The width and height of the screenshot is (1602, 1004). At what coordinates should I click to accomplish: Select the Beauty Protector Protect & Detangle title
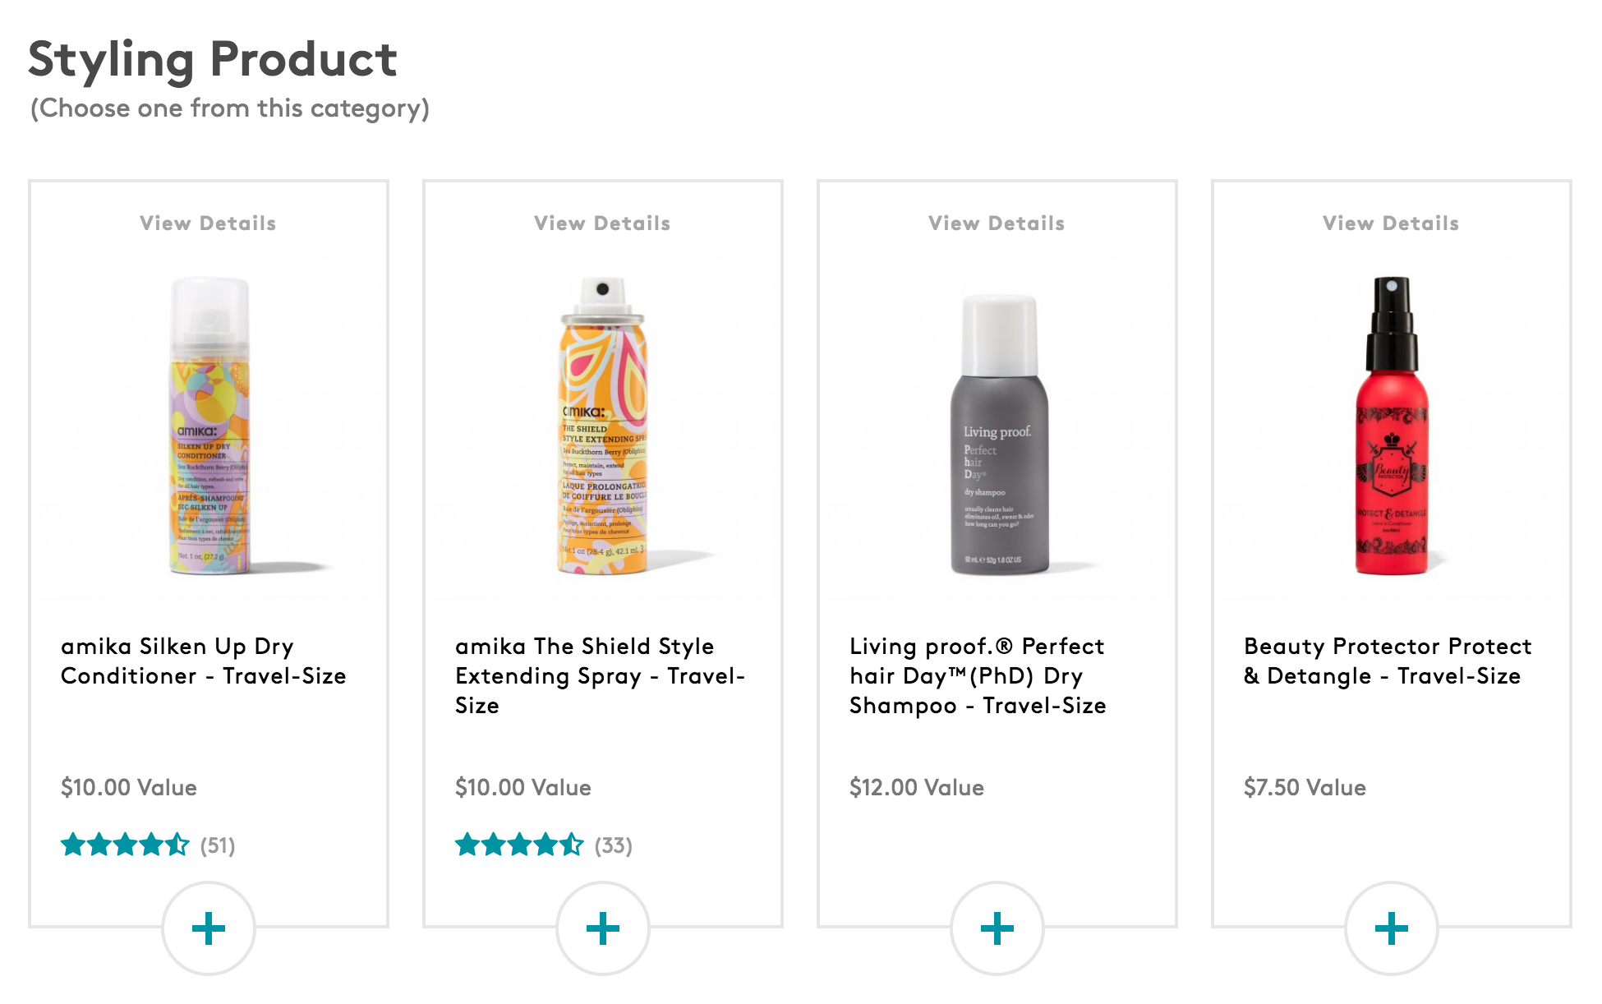pos(1388,661)
